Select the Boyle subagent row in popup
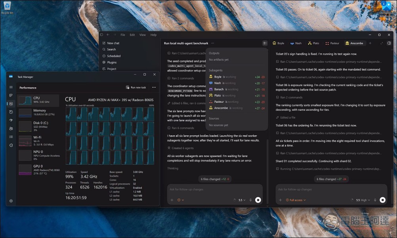The width and height of the screenshot is (397, 238). 237,77
